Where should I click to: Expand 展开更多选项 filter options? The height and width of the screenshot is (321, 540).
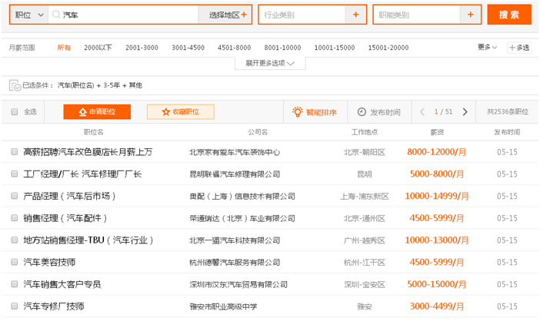pos(269,63)
